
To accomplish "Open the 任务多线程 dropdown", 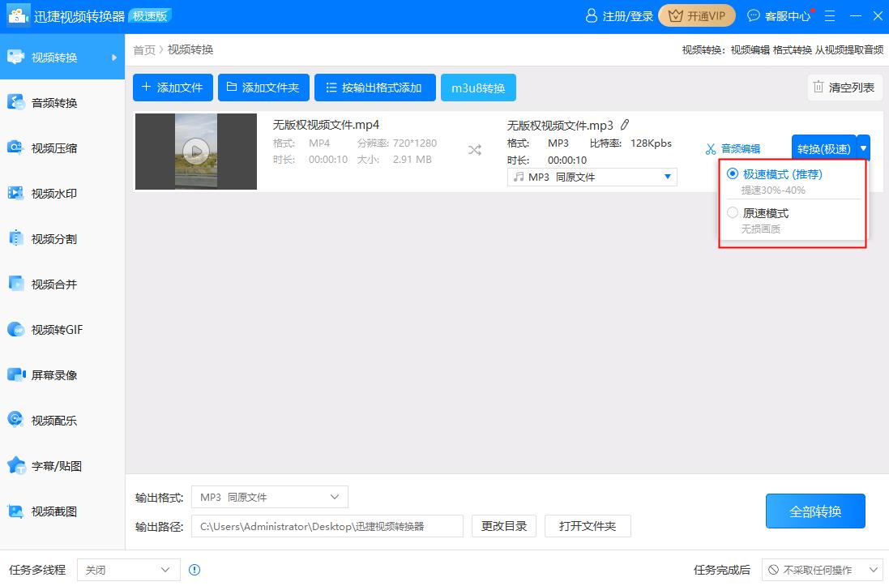I will (128, 570).
